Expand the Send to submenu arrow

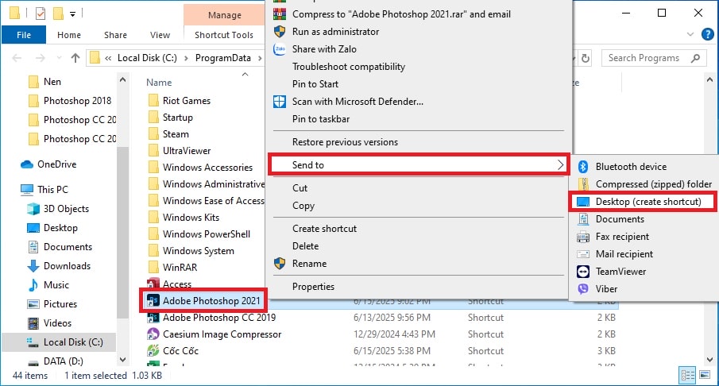pos(560,165)
